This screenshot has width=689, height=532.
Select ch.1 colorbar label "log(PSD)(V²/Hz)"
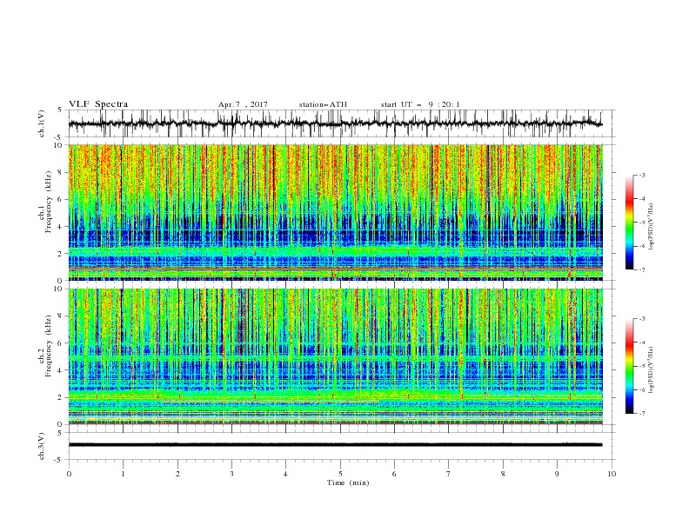click(651, 227)
